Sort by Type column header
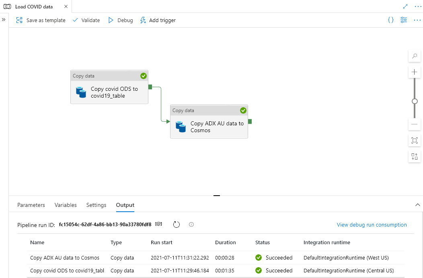 (116, 242)
